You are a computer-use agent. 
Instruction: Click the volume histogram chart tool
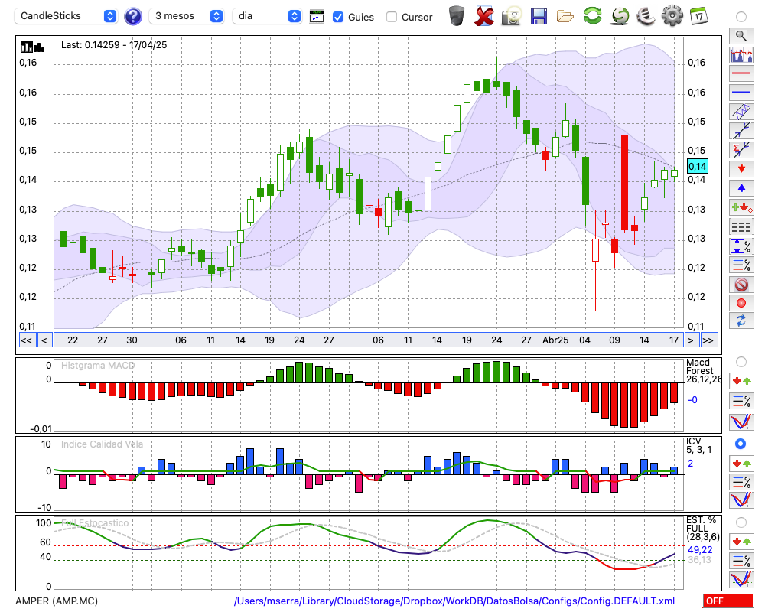click(x=741, y=54)
